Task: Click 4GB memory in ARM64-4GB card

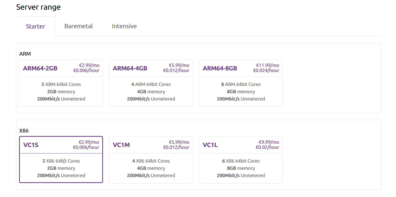Action: coord(151,92)
